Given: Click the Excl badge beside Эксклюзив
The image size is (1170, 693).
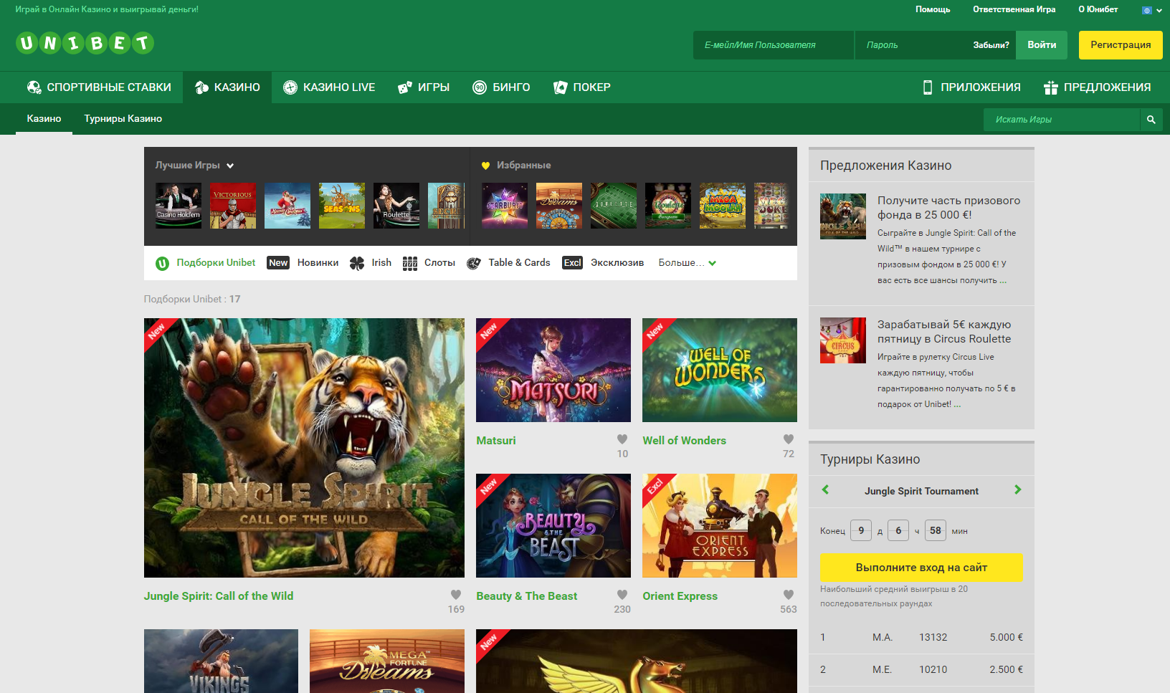Looking at the screenshot, I should click(x=572, y=263).
